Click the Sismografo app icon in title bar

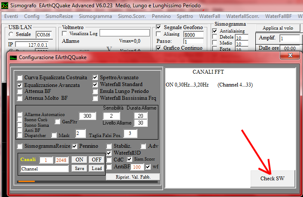[6, 6]
